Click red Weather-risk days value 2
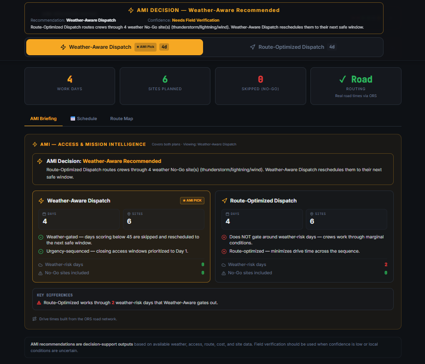 386,265
